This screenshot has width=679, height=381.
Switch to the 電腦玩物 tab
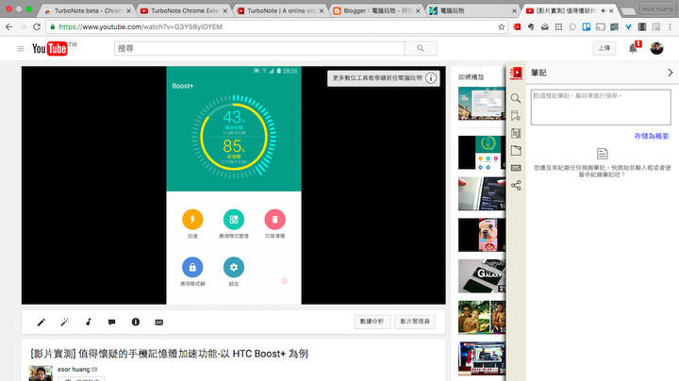pos(472,10)
